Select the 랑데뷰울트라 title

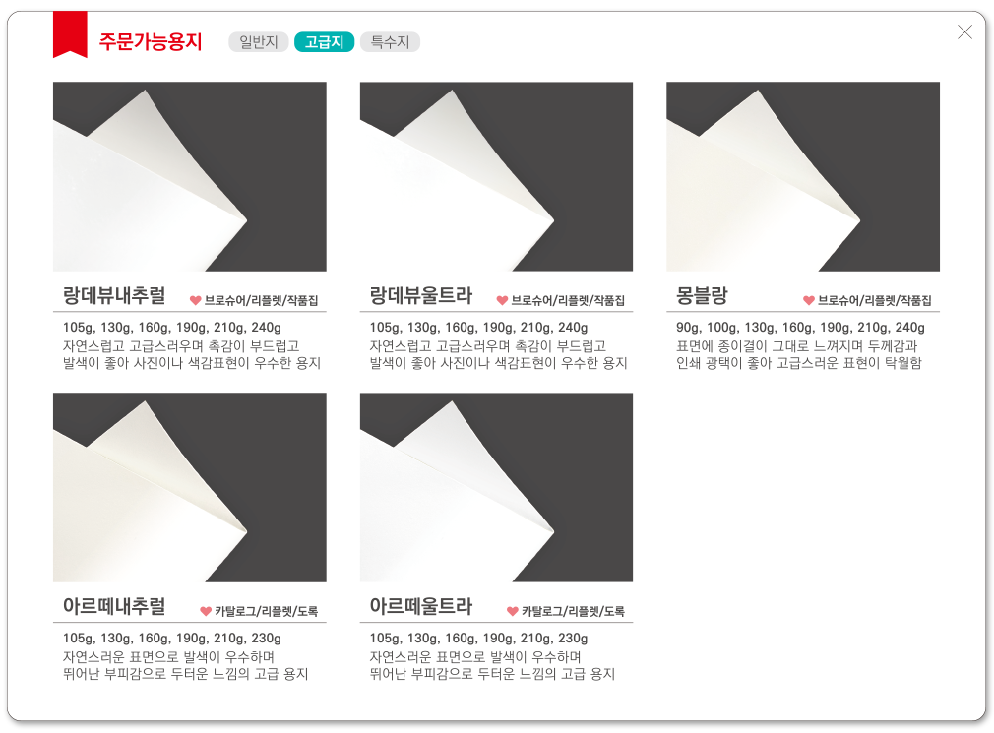pyautogui.click(x=421, y=295)
